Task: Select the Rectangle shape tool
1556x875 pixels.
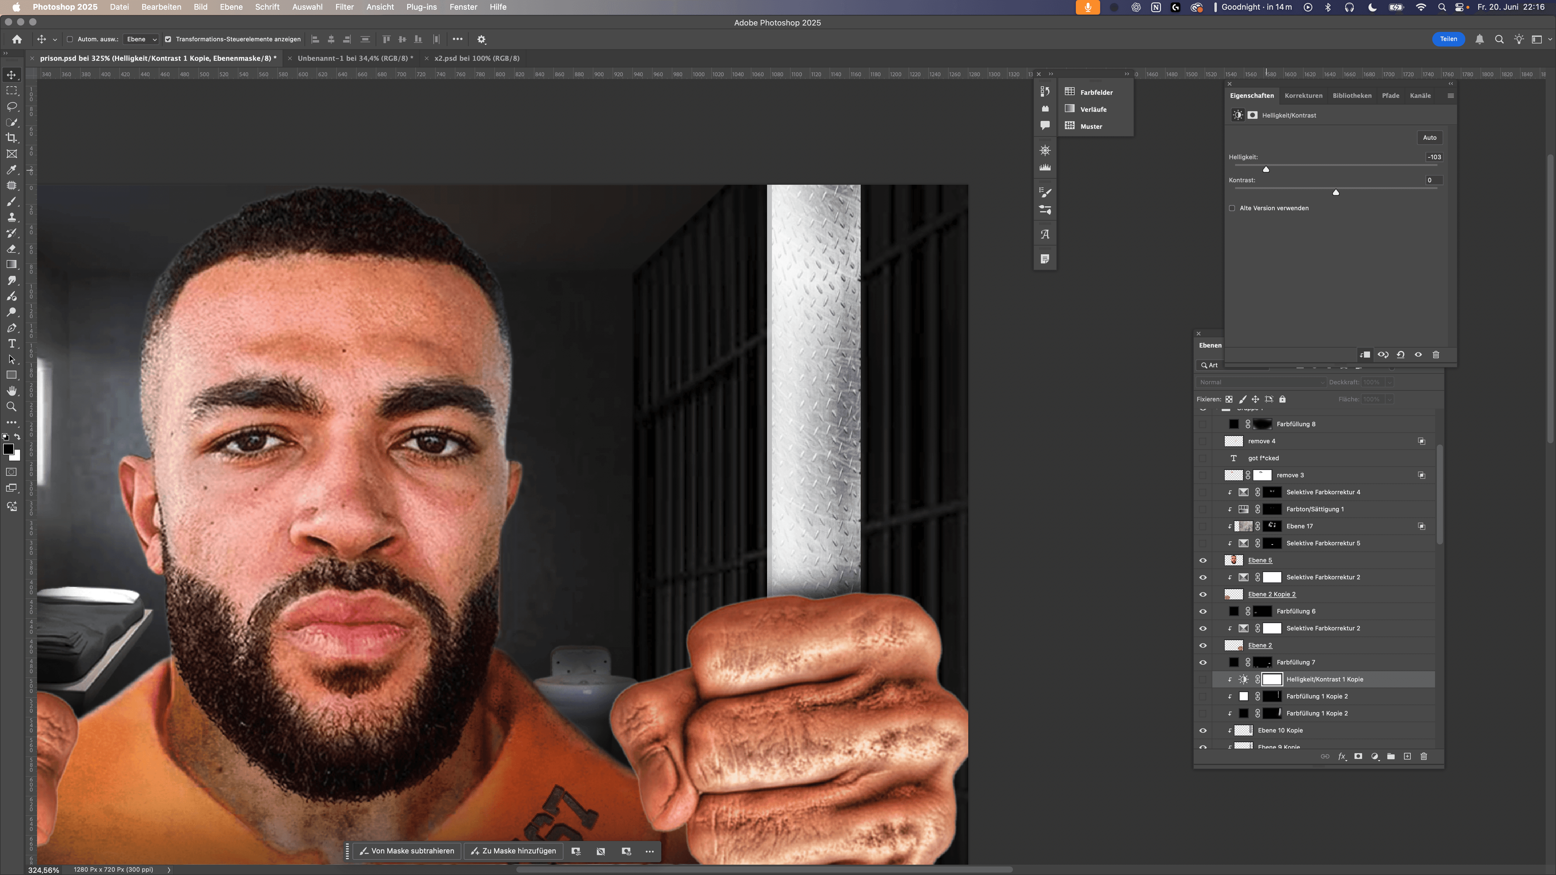Action: (x=12, y=375)
